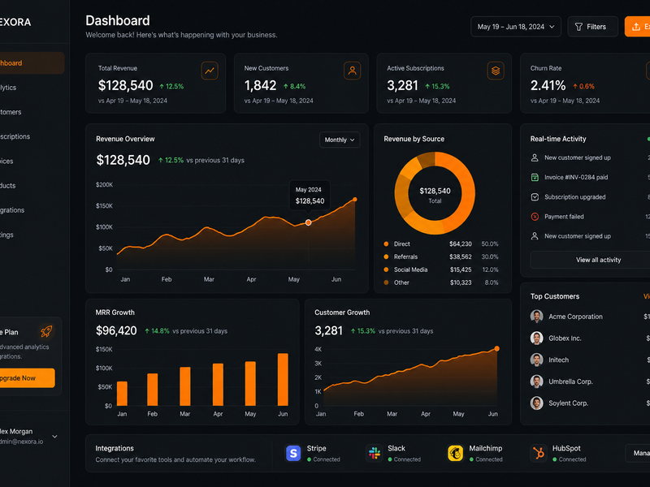Image resolution: width=650 pixels, height=487 pixels.
Task: Click the Slack integration icon
Action: coord(375,453)
